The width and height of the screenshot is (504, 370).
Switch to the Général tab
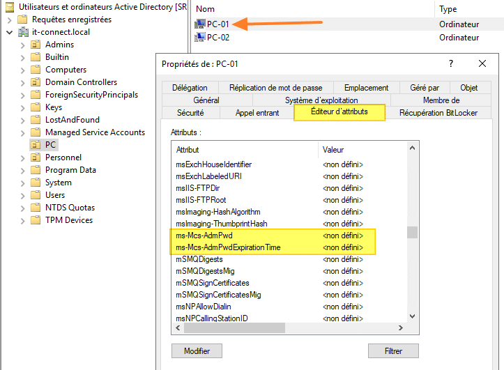[x=206, y=100]
